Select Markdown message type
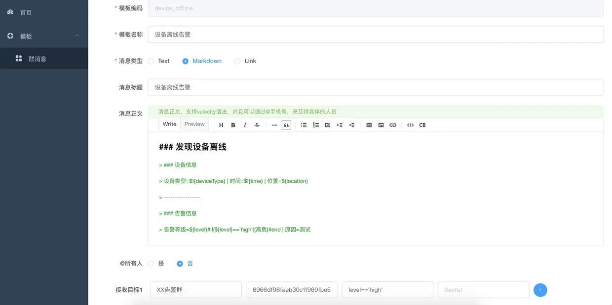 (202, 61)
